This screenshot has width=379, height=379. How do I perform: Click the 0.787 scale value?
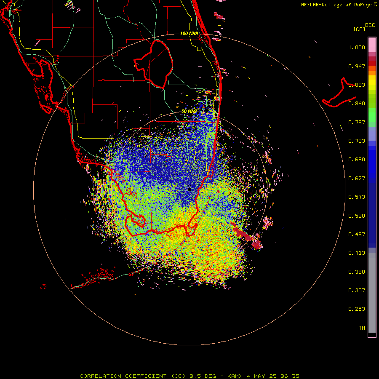coord(357,122)
